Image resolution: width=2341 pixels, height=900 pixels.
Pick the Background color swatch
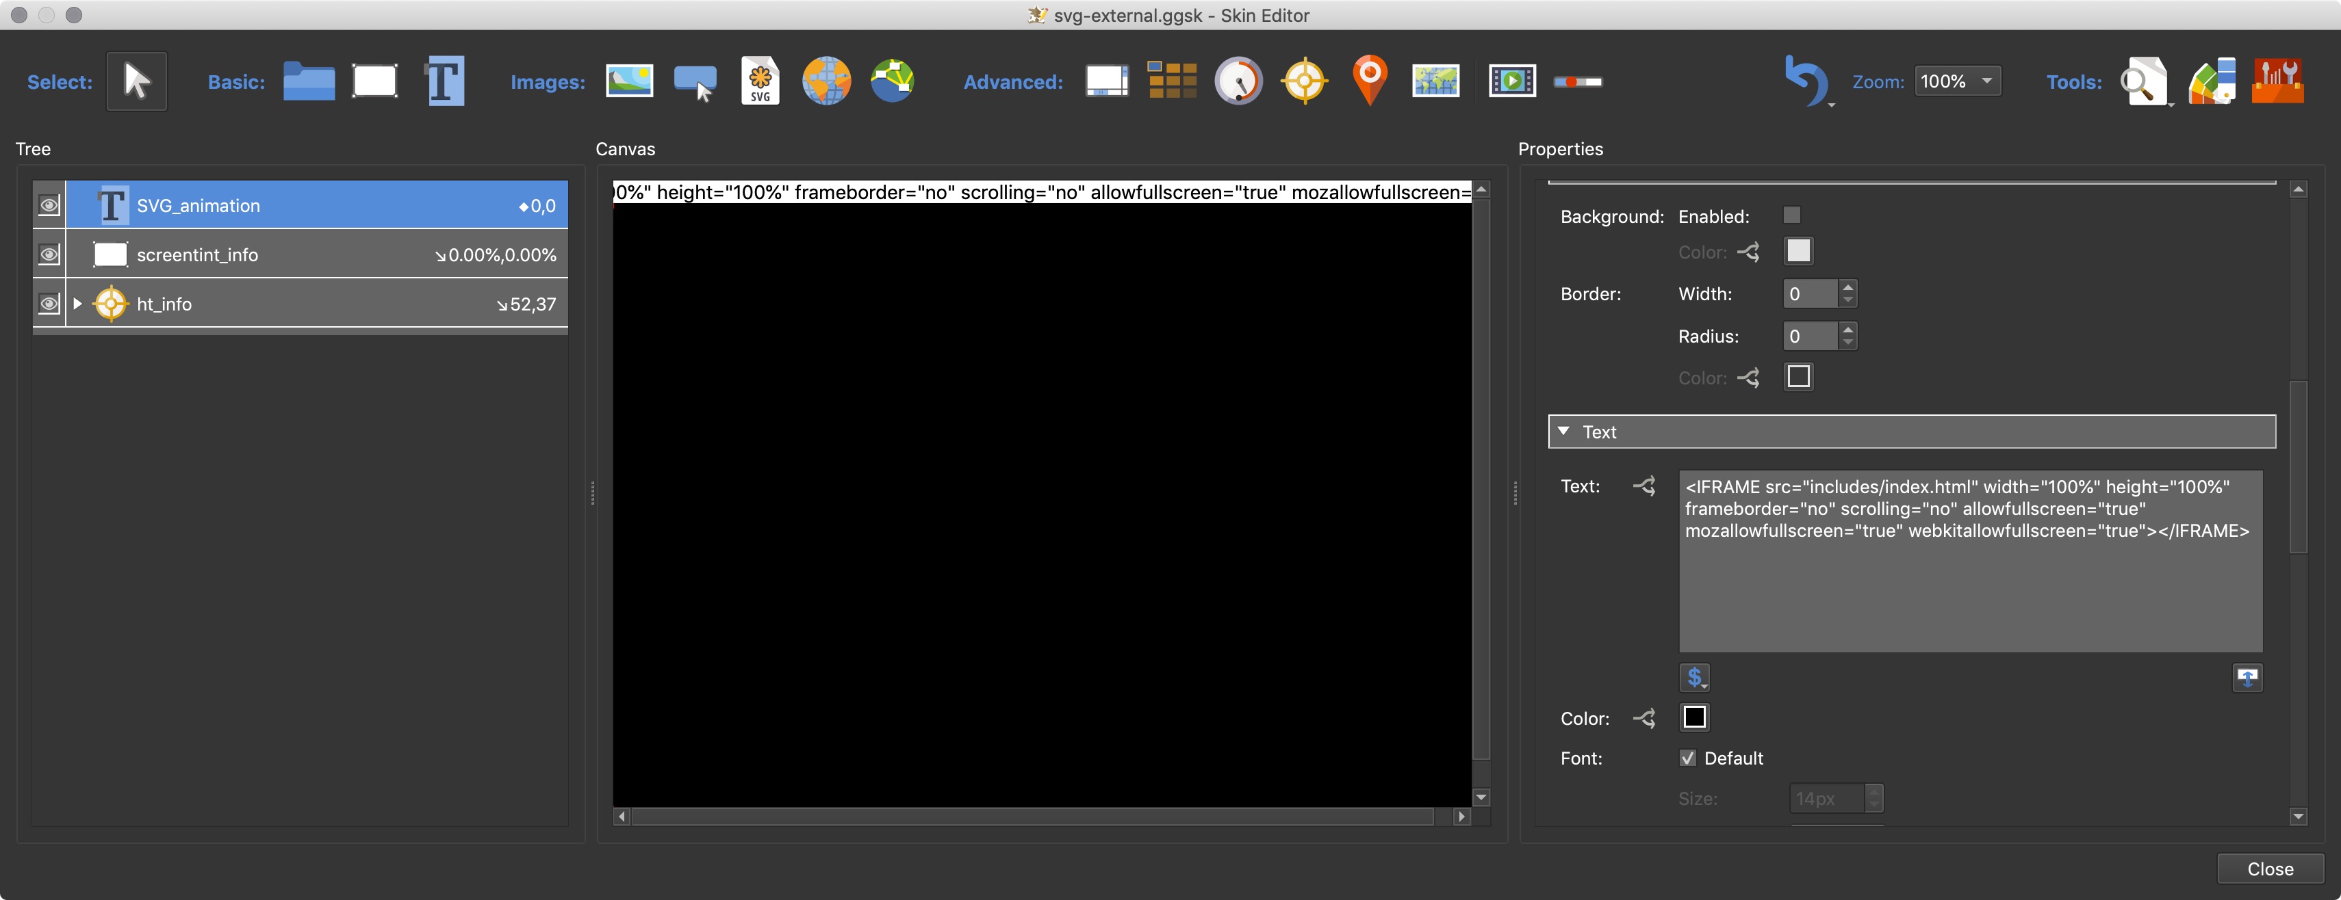click(x=1798, y=252)
